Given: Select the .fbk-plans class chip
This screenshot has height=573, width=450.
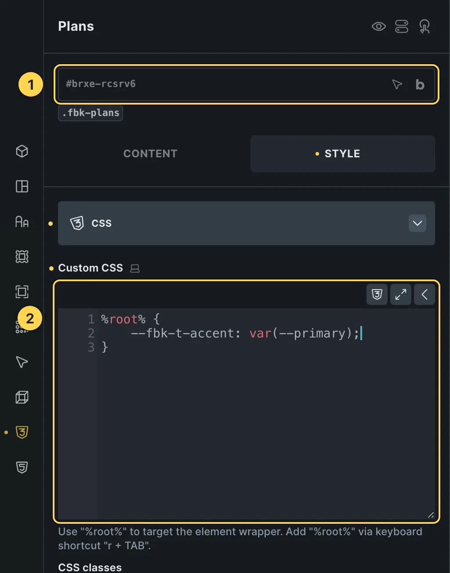Looking at the screenshot, I should [91, 113].
